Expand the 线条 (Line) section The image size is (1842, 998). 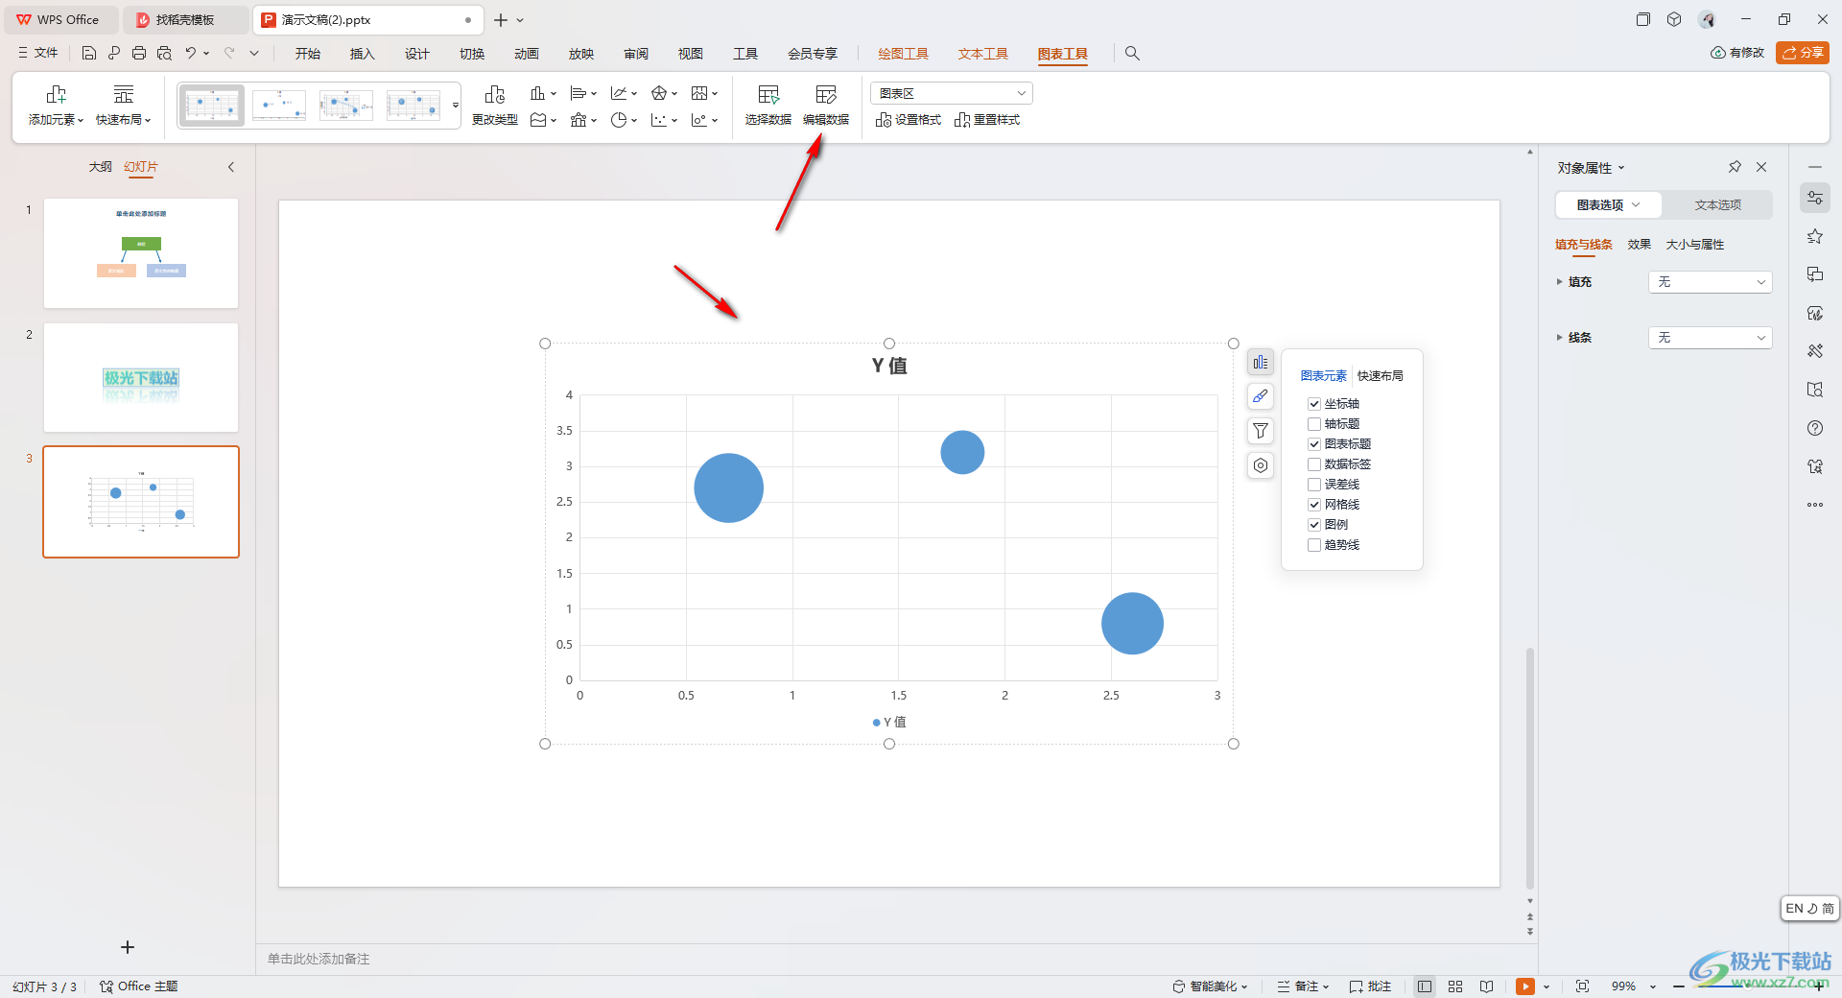1559,338
